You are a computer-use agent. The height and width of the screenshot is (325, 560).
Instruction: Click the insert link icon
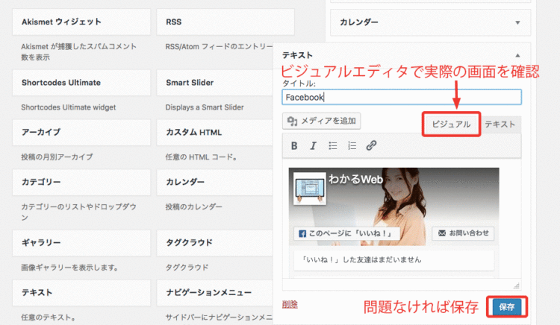pos(371,145)
